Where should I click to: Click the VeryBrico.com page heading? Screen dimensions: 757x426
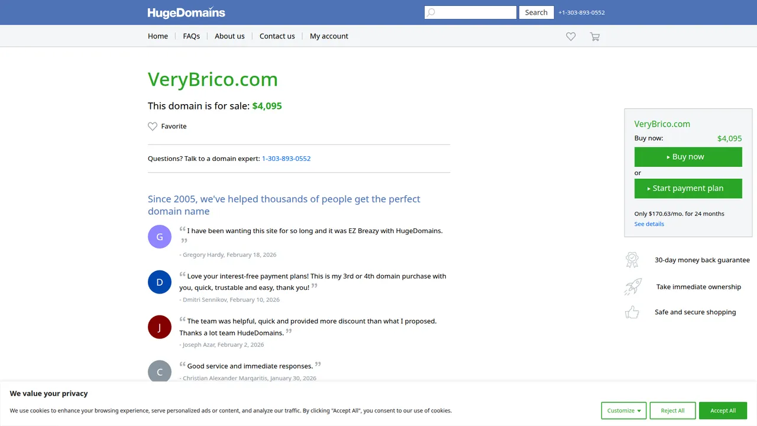click(x=213, y=79)
